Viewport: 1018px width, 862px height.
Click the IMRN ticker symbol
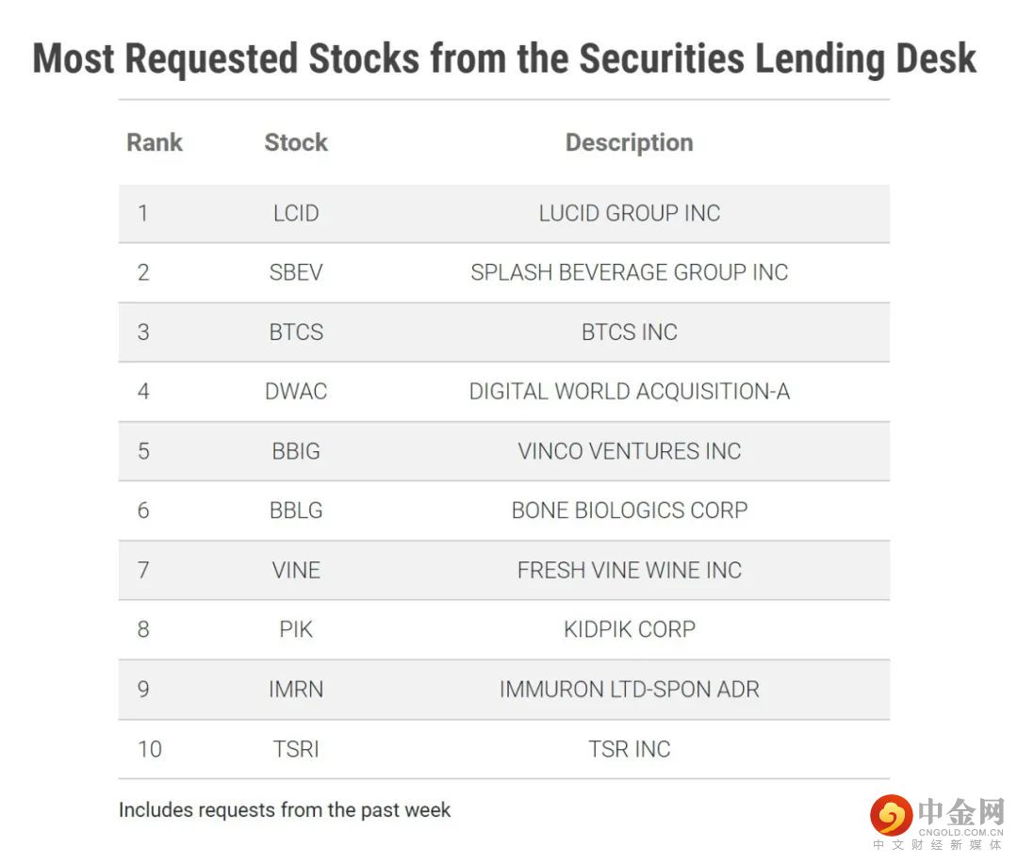(296, 689)
